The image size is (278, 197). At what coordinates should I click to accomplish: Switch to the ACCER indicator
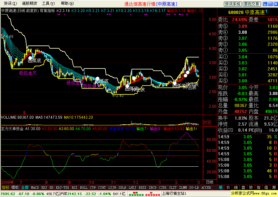coord(206,188)
